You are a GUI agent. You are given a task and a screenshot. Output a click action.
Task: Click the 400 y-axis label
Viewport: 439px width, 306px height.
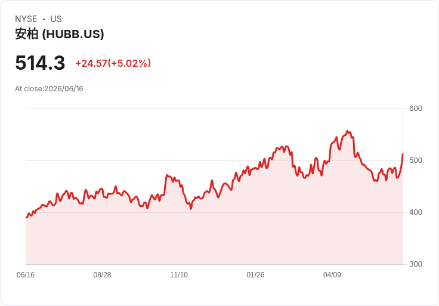(x=416, y=212)
